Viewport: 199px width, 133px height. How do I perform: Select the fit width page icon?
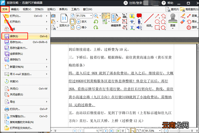[x=73, y=22]
